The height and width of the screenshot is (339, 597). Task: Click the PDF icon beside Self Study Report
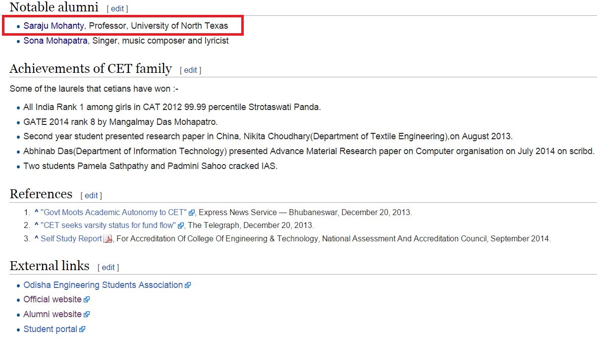(108, 239)
